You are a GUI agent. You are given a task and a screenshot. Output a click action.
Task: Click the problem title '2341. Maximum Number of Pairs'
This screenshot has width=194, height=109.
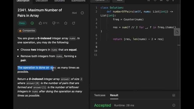tap(40, 13)
